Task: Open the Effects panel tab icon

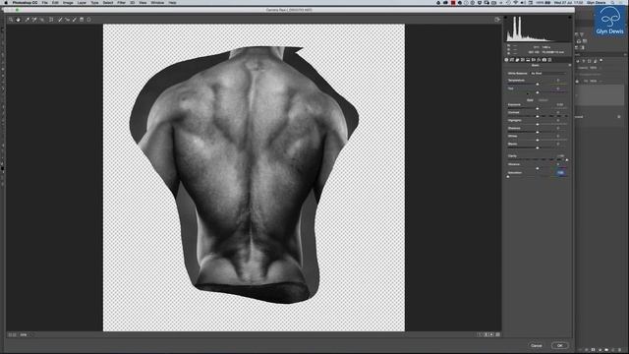Action: [539, 60]
